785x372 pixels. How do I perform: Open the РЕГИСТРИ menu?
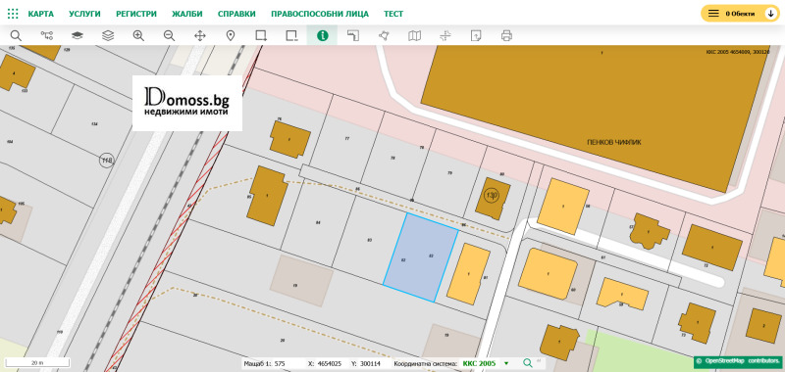(136, 14)
